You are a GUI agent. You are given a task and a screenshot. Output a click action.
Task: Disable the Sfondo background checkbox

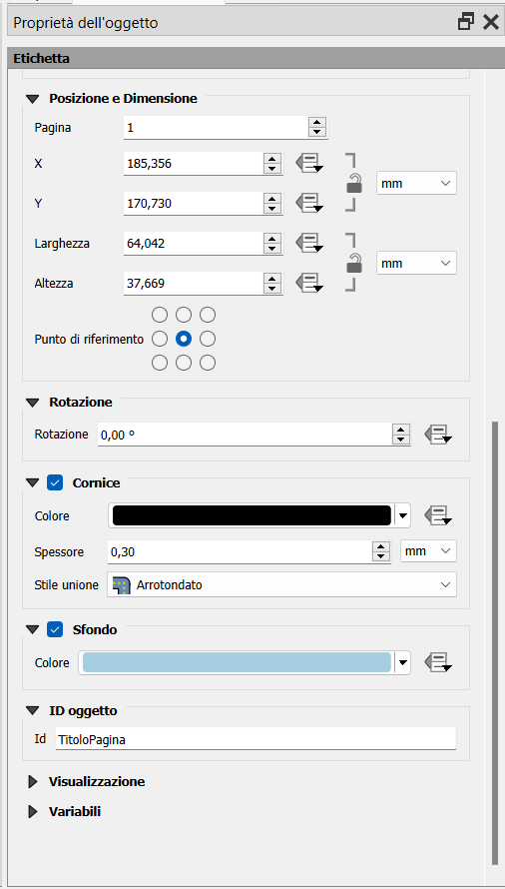coord(55,629)
